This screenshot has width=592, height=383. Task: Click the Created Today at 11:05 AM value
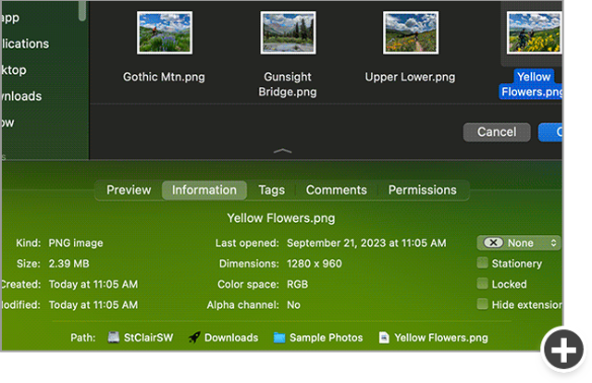pyautogui.click(x=93, y=284)
